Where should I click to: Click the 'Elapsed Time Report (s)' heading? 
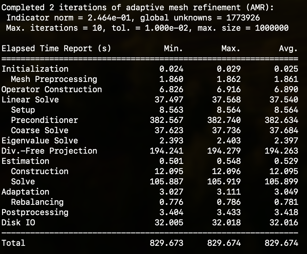(x=56, y=48)
